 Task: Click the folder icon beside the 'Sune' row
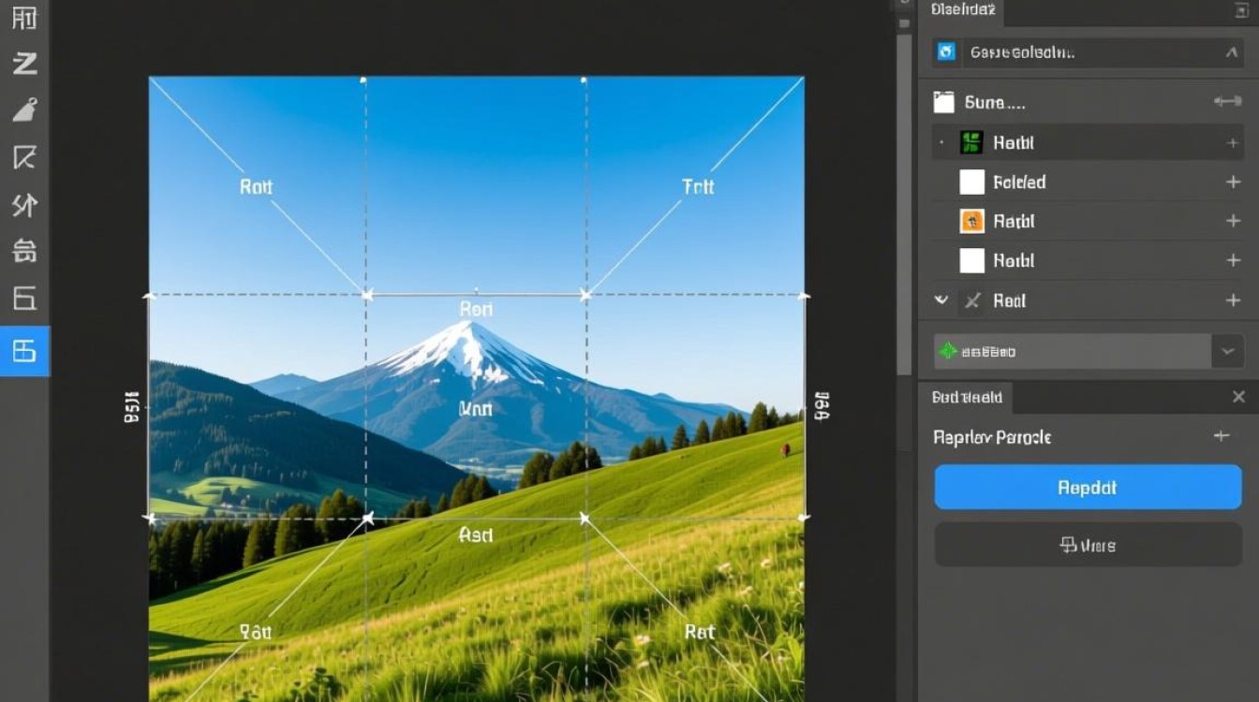click(943, 102)
